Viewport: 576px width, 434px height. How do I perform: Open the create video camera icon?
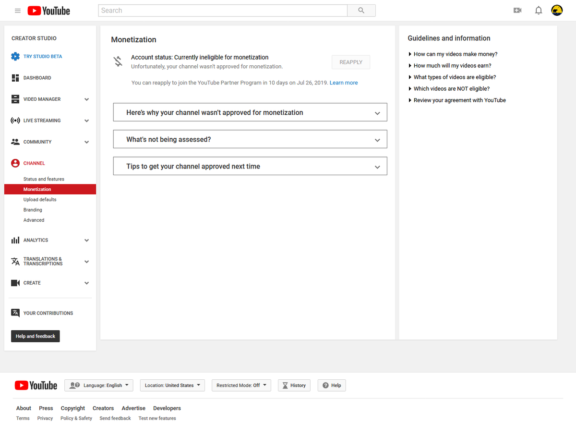tap(517, 11)
